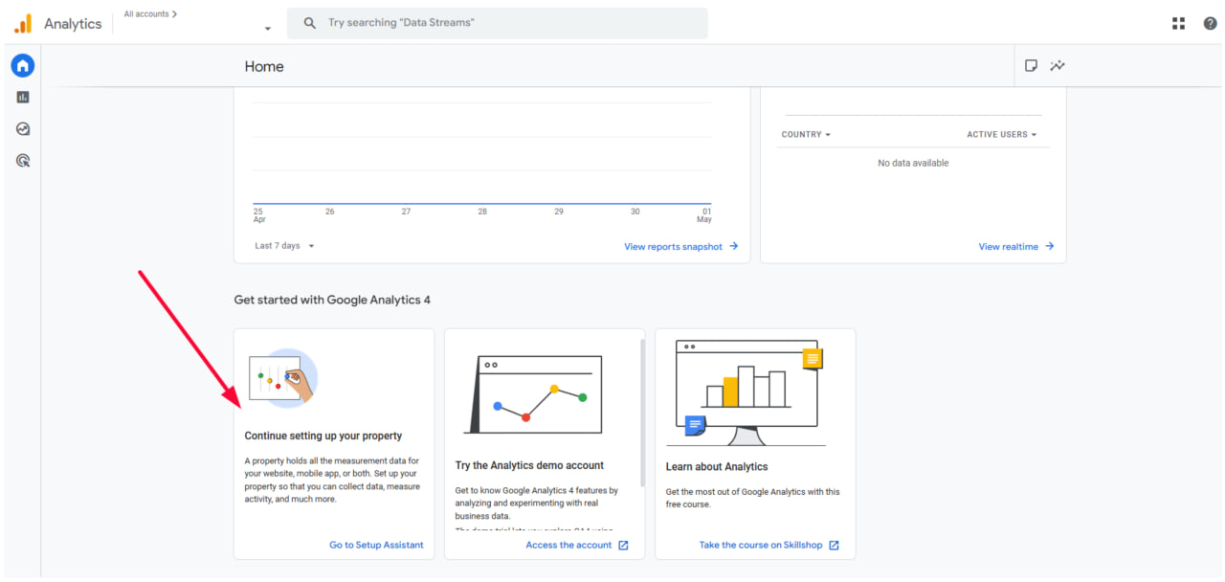
Task: Click the Google Analytics logo
Action: 23,24
